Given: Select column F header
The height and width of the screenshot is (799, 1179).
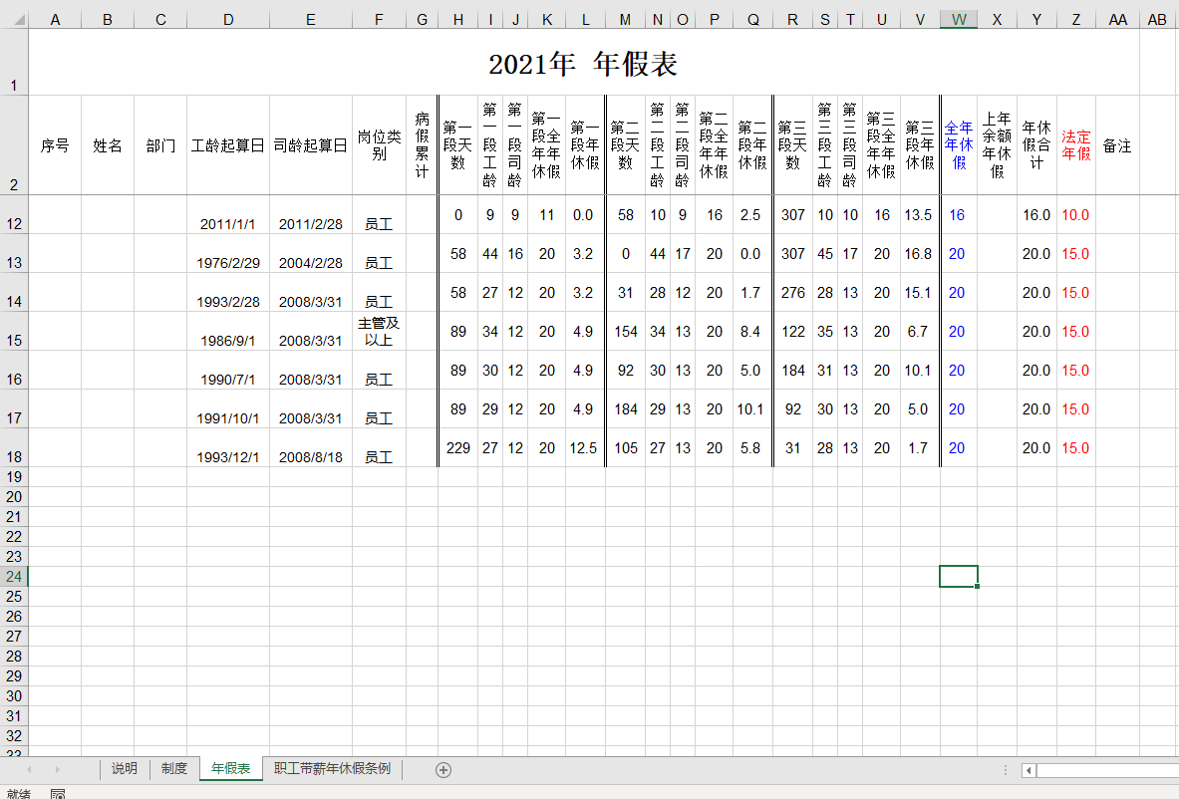Looking at the screenshot, I should click(x=379, y=20).
